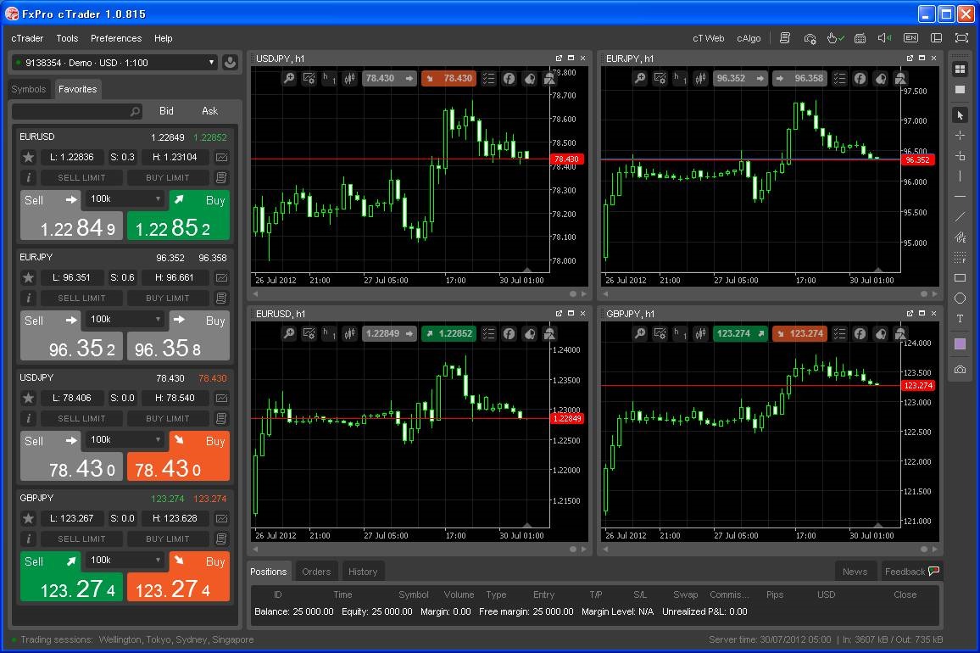Image resolution: width=980 pixels, height=653 pixels.
Task: Pick the purple drawing color swatch
Action: (960, 344)
